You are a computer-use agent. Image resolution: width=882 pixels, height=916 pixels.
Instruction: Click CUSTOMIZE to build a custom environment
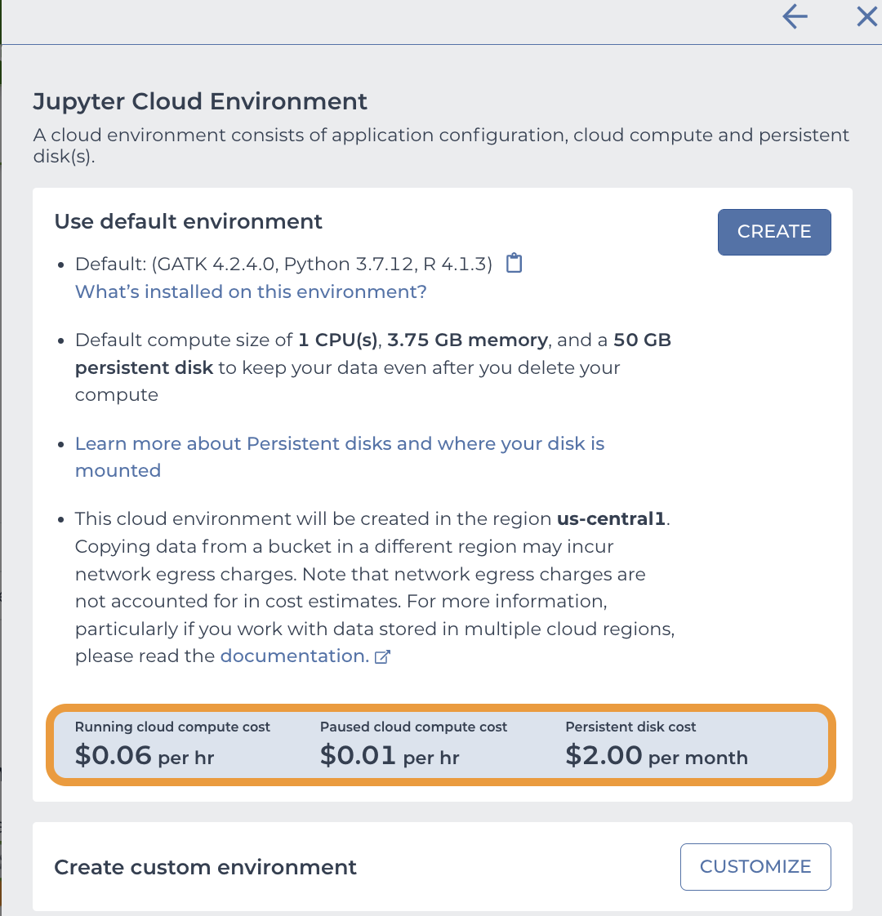(755, 866)
